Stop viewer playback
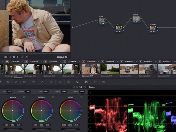The image size is (176, 132). pyautogui.click(x=14, y=57)
